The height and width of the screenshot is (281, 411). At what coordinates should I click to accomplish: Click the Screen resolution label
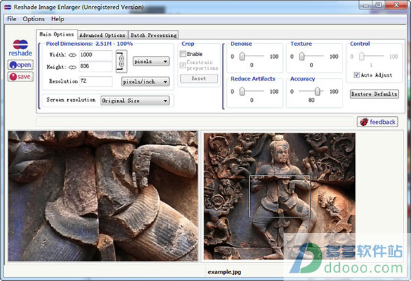pos(71,100)
